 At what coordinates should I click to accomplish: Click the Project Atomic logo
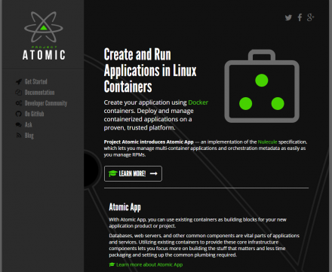(44, 35)
